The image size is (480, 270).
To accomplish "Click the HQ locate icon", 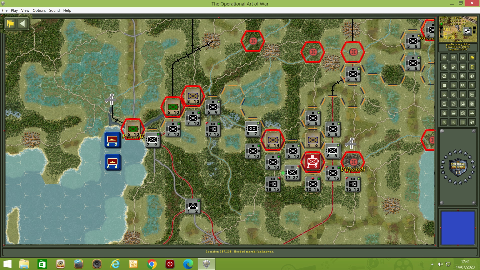I will tap(472, 94).
